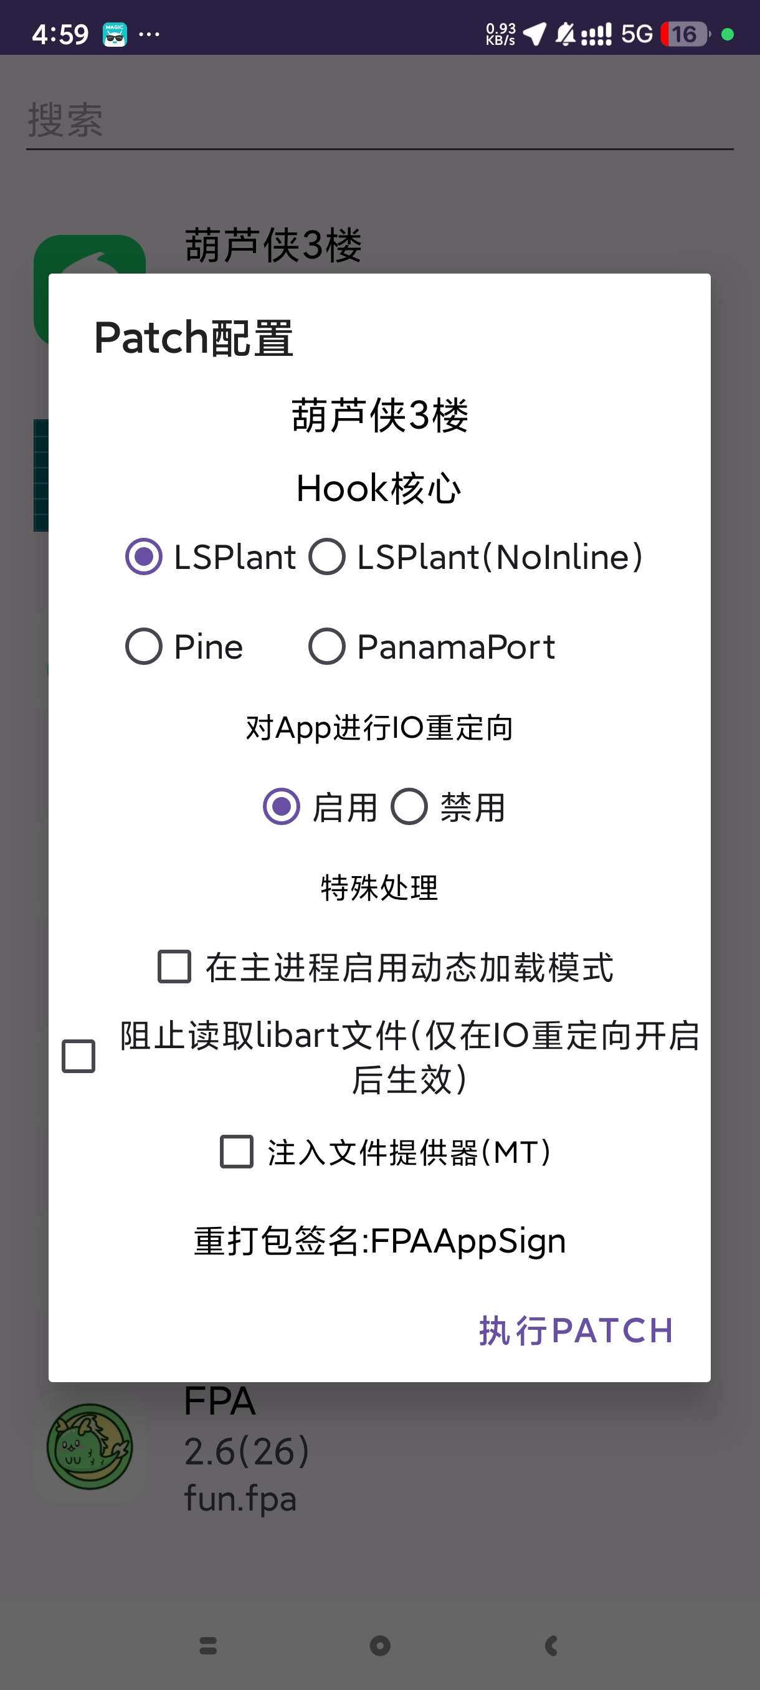
Task: Enable 注入文件提供器(MT) checkbox
Action: click(x=237, y=1152)
